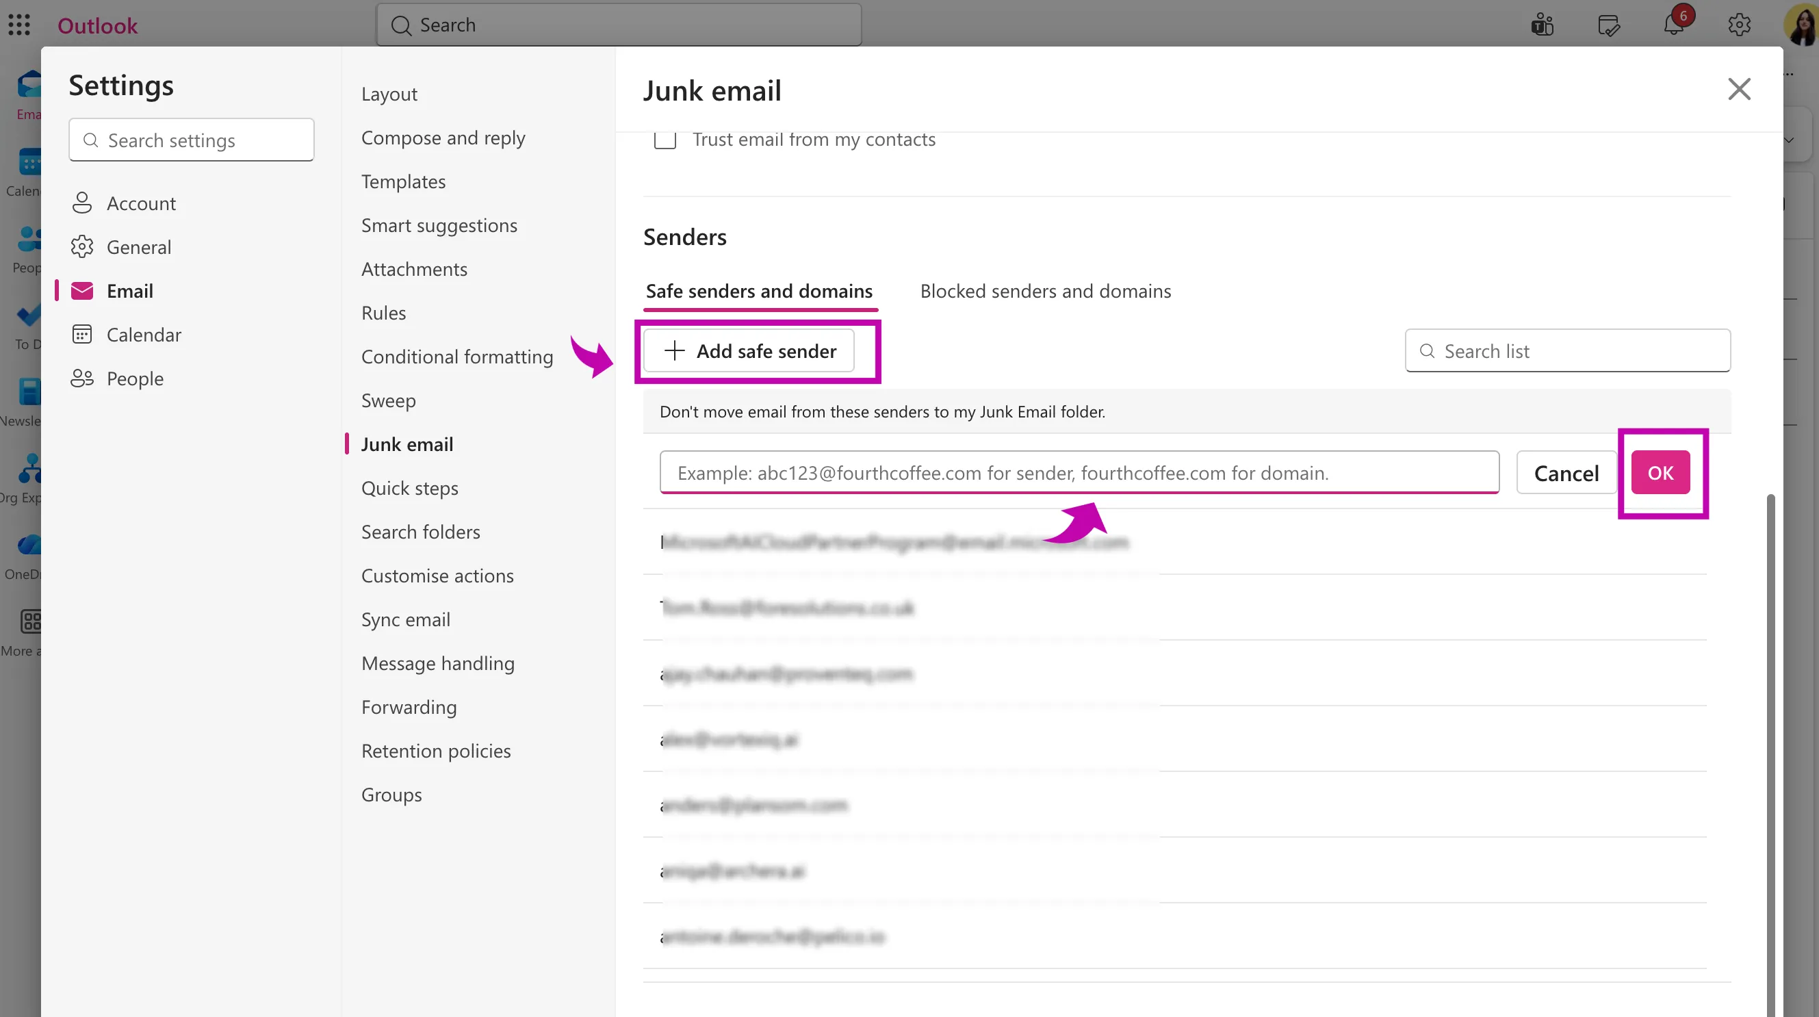Open Conditional formatting settings
The image size is (1819, 1017).
tap(457, 357)
